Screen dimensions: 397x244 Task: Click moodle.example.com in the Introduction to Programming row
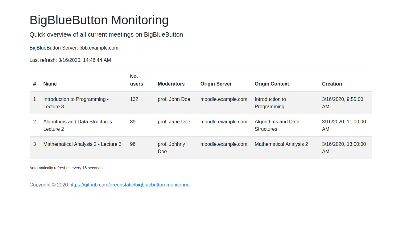[x=224, y=99]
